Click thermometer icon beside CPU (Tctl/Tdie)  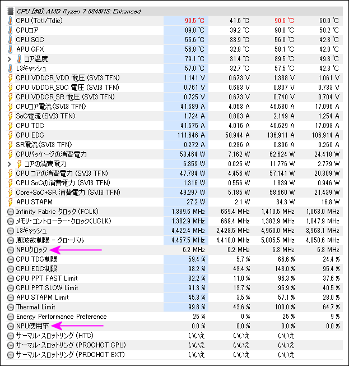(x=10, y=21)
